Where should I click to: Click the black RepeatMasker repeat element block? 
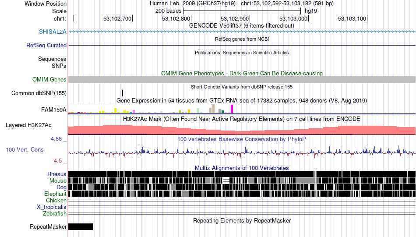click(x=81, y=226)
